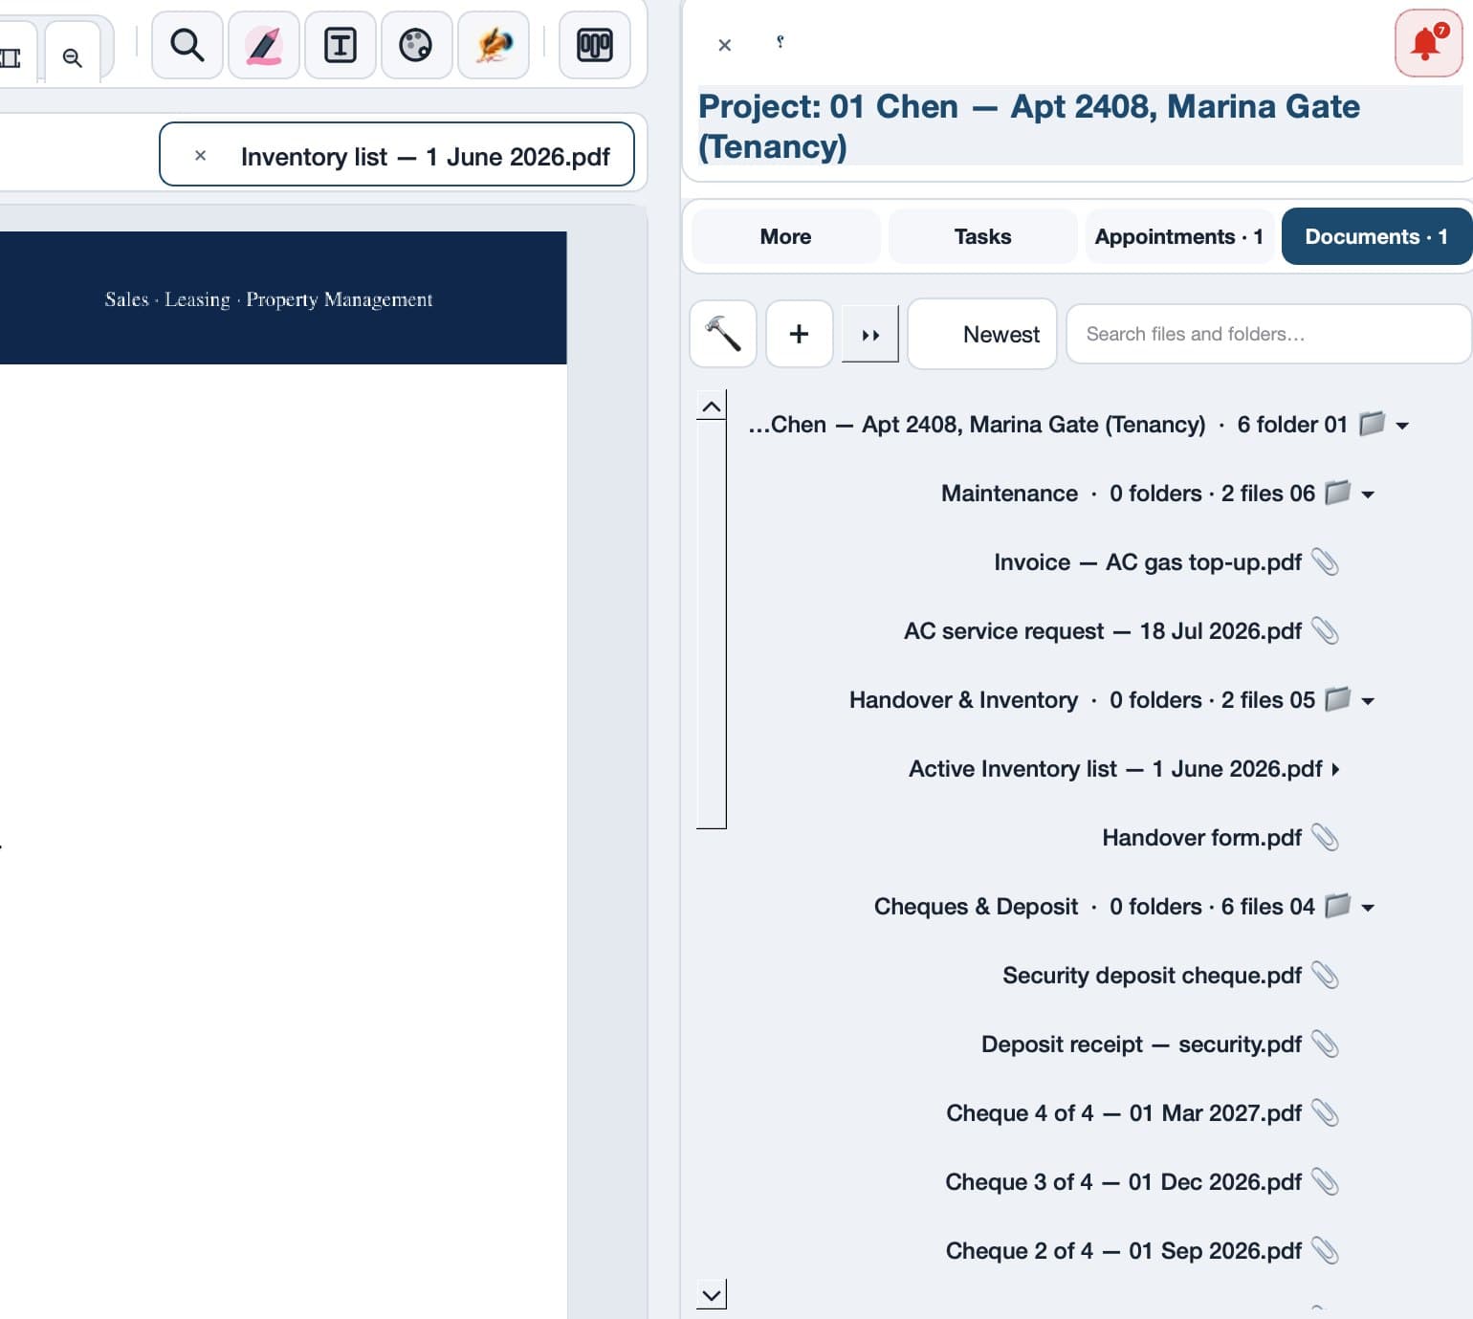Click the hammer tools icon
Screen dimensions: 1473x1319
pos(723,334)
